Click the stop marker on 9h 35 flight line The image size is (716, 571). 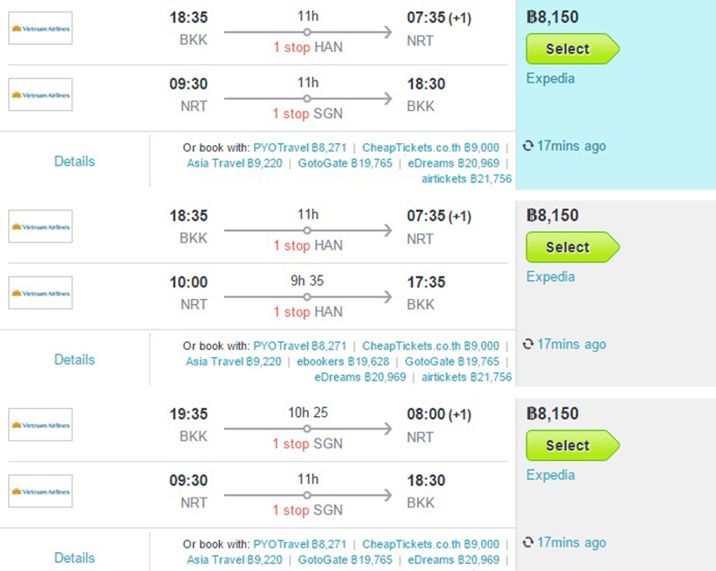point(307,297)
